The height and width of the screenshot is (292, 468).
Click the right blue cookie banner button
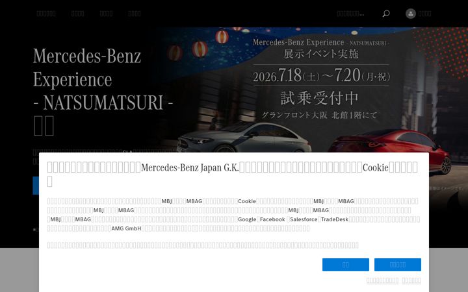pos(398,265)
